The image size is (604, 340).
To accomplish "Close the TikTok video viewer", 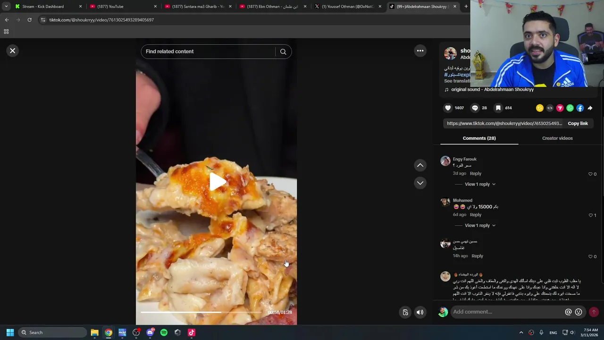I will (13, 51).
